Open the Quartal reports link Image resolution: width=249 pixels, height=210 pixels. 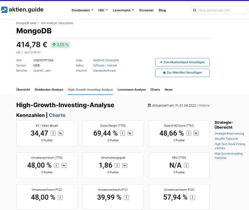tap(38, 71)
